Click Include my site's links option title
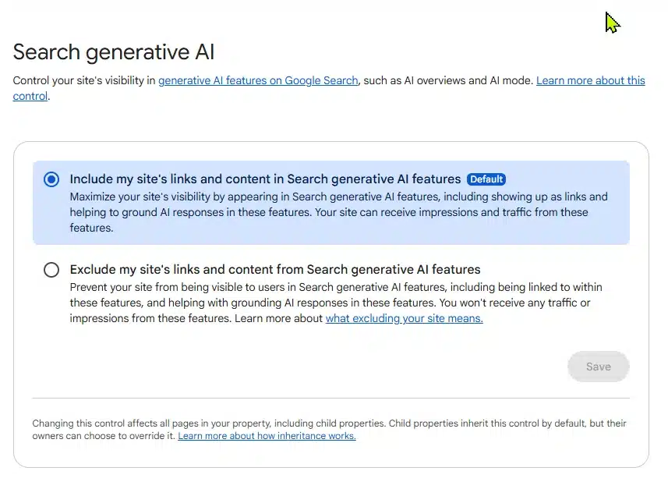 (266, 179)
